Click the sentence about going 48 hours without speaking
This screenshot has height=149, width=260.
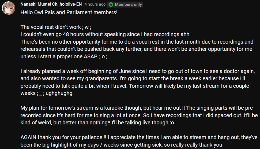click(x=105, y=35)
